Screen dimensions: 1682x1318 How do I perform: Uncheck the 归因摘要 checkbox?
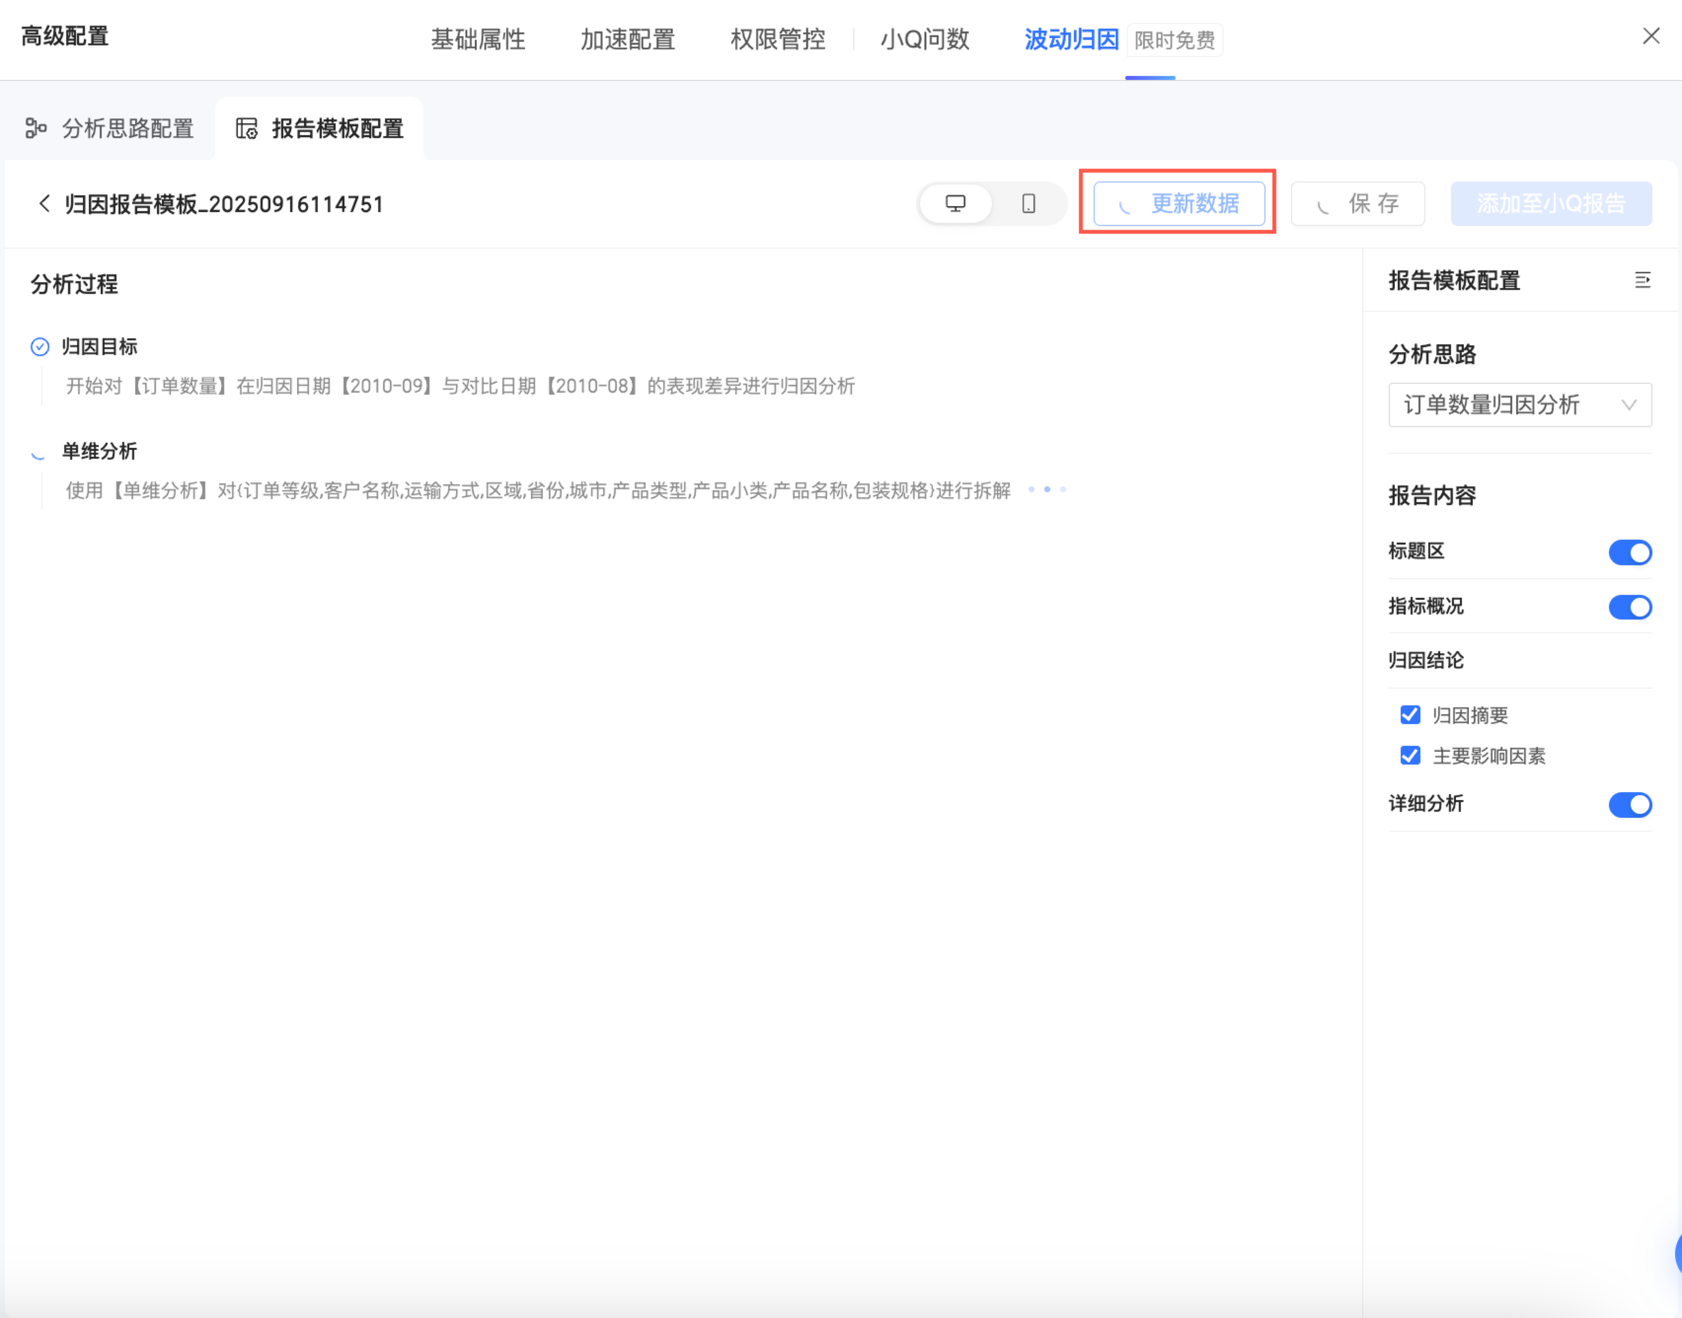(x=1410, y=715)
